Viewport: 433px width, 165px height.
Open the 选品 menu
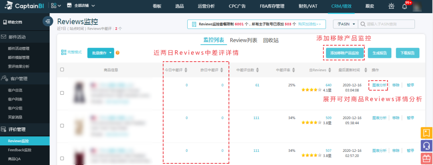tap(179, 6)
